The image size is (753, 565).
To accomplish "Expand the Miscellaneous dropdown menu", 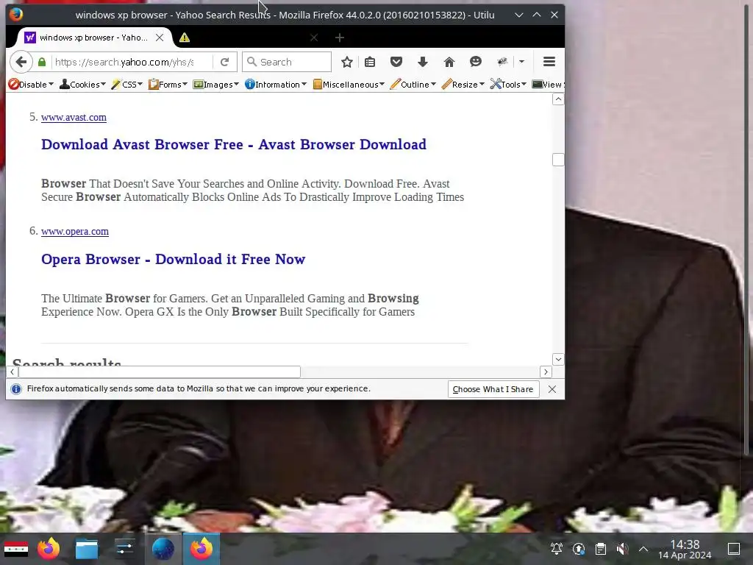I will point(349,85).
